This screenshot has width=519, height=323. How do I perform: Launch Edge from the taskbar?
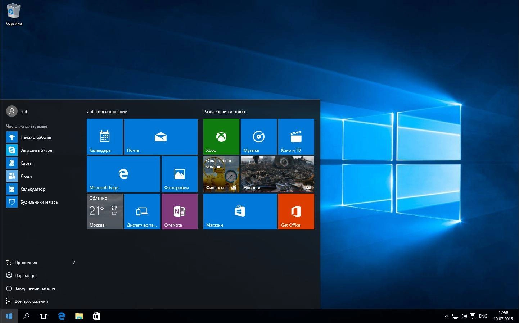point(62,316)
